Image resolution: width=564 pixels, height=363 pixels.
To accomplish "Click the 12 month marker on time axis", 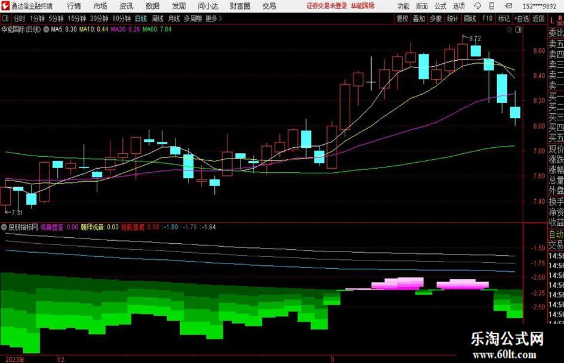I will click(61, 359).
